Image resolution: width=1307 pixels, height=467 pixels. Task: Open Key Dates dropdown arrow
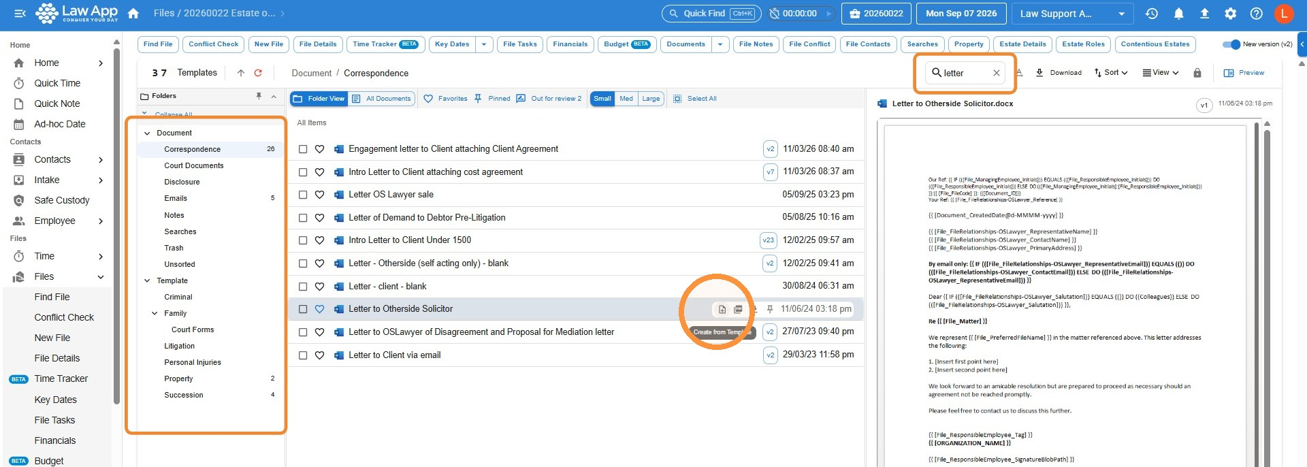click(484, 44)
